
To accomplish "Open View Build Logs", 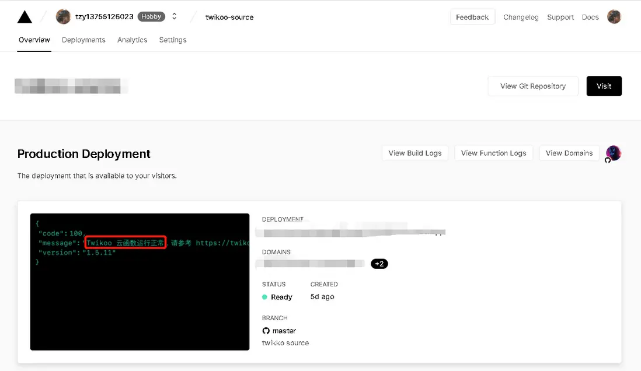I will (x=414, y=153).
